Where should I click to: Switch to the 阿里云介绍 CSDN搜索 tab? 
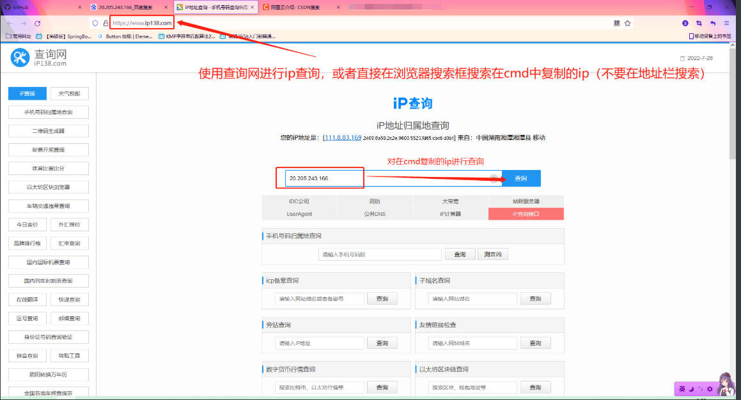coord(301,7)
